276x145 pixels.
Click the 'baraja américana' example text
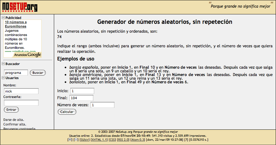point(85,75)
